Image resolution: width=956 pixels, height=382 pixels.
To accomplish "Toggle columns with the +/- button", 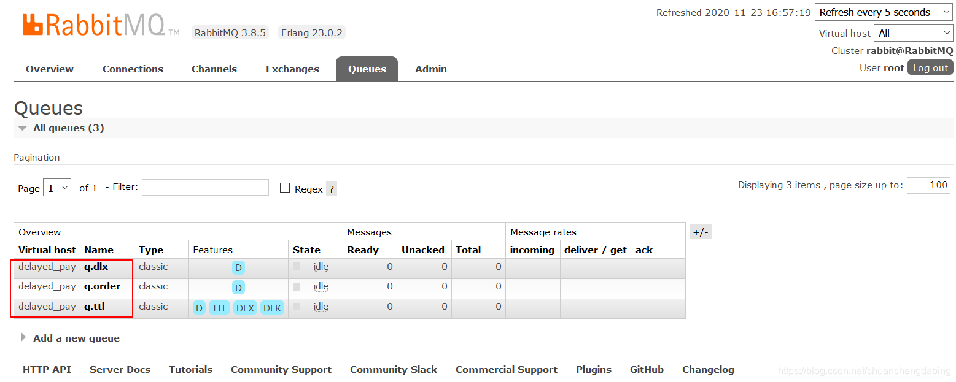I will (x=701, y=232).
